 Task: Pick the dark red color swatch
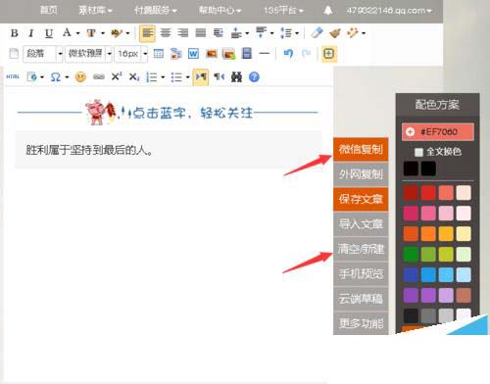[x=411, y=193]
